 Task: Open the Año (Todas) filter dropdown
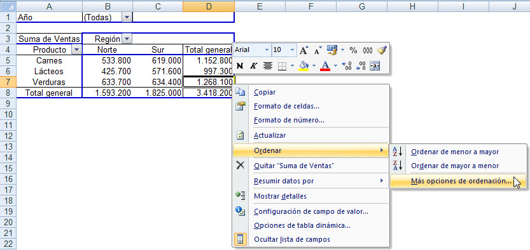click(127, 18)
